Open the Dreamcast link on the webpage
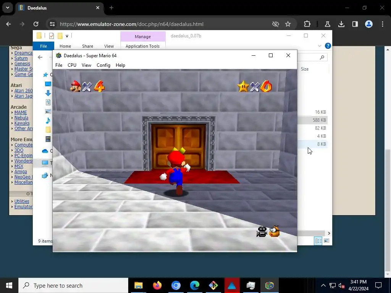391x293 pixels. click(23, 53)
